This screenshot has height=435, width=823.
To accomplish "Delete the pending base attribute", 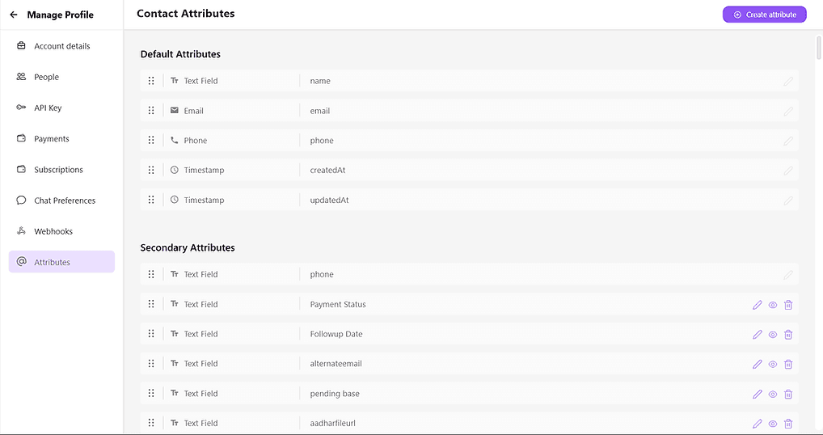I will click(x=788, y=394).
